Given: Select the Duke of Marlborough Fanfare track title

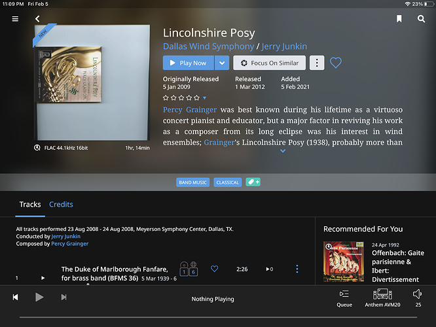Looking at the screenshot, I should pos(115,273).
